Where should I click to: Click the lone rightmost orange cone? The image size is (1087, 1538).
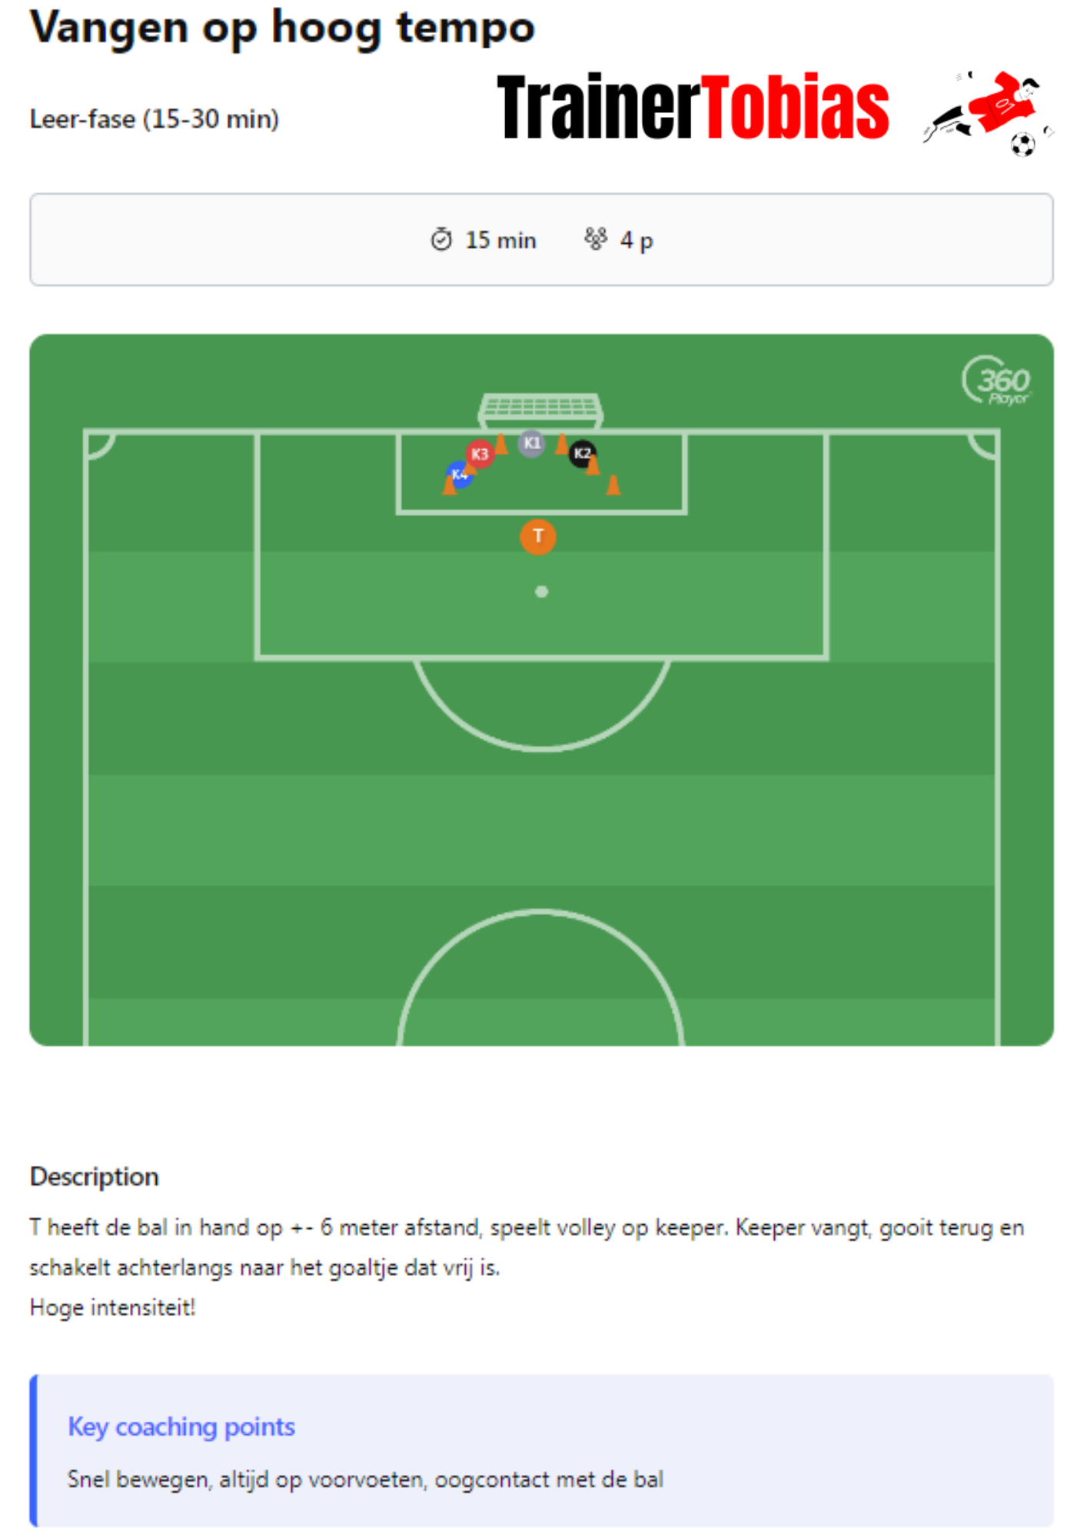click(x=613, y=485)
